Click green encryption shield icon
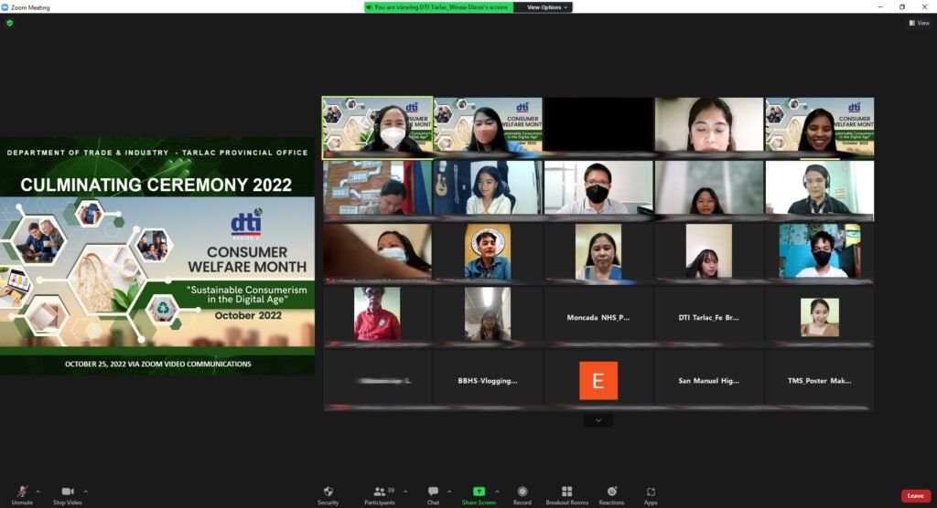 pos(9,23)
